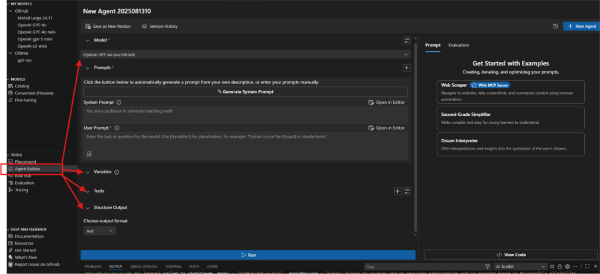600x274 pixels.
Task: Select OpenAI GPT-4o mini model
Action: pyautogui.click(x=36, y=32)
